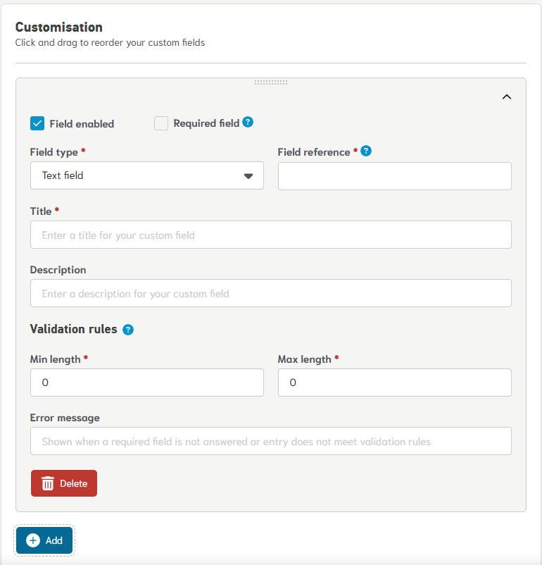Open the Field type dropdown

click(x=146, y=175)
